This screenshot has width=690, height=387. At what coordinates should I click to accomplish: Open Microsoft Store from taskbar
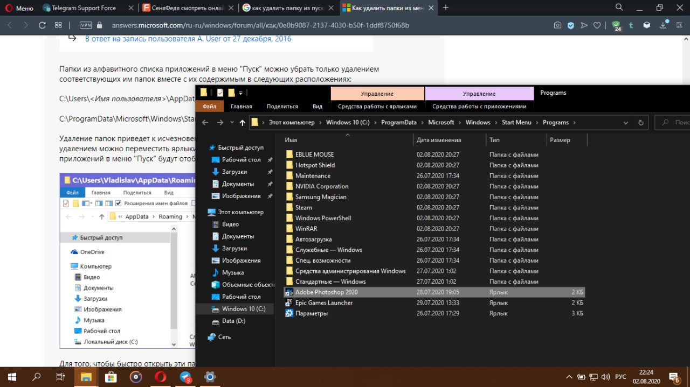click(x=111, y=377)
